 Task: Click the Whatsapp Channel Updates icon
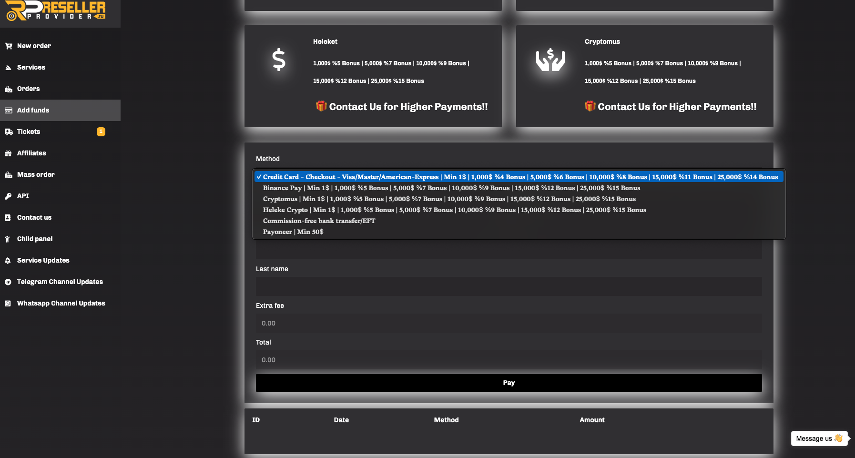[x=8, y=304]
